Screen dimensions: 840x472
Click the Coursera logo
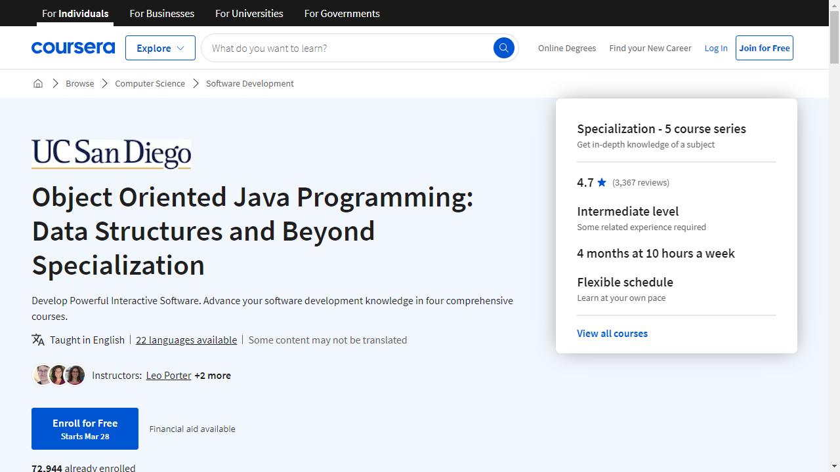point(73,48)
